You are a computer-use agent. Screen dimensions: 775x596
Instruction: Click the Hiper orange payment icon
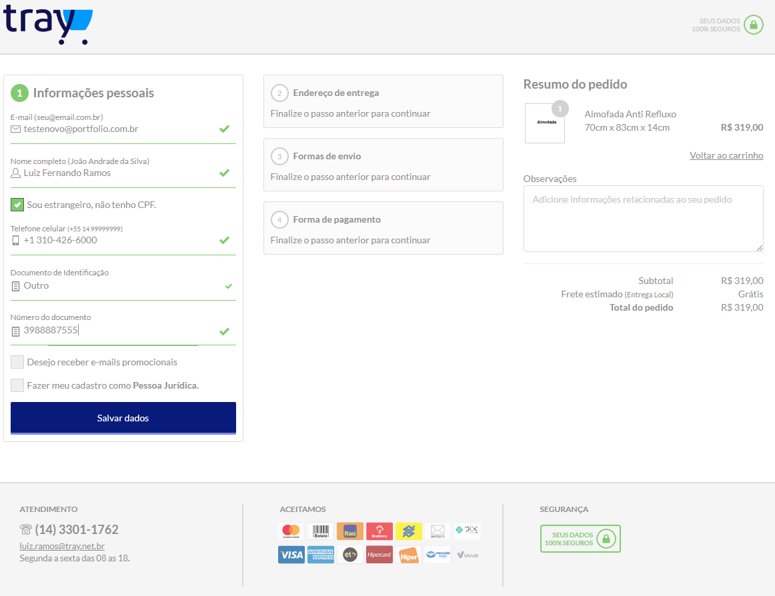pos(409,555)
